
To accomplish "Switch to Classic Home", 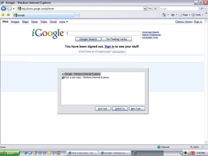I will coord(184,22).
